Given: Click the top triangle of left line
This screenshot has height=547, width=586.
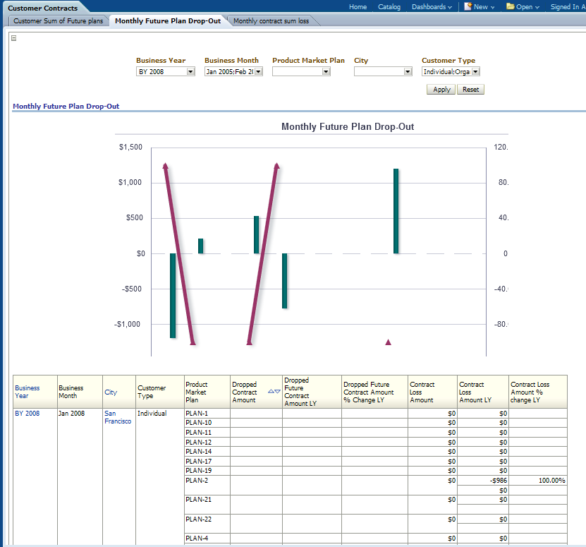Looking at the screenshot, I should coord(165,166).
